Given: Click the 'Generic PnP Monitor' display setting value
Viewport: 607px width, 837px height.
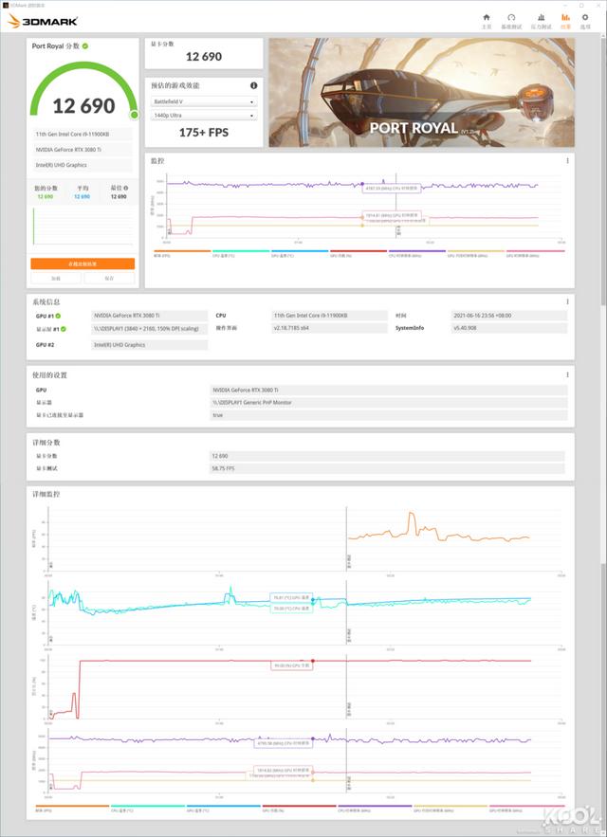Looking at the screenshot, I should point(389,403).
